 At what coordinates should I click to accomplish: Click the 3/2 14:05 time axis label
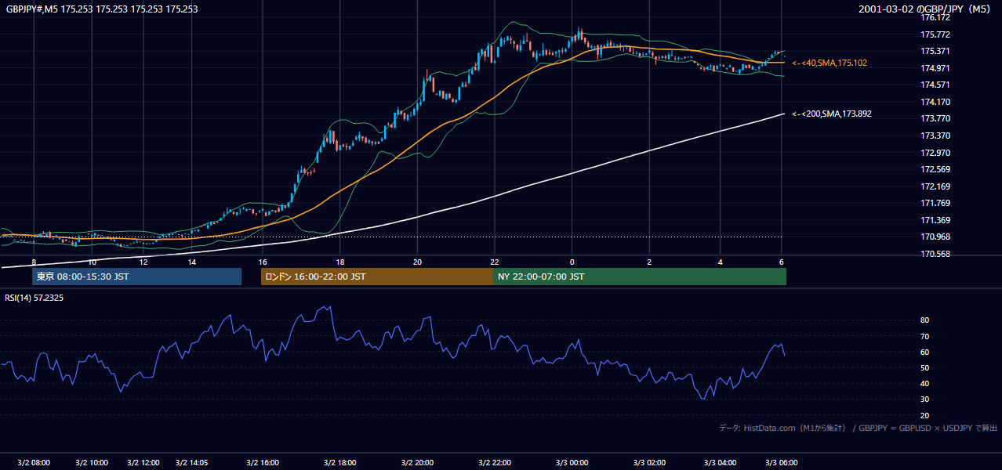coord(192,463)
